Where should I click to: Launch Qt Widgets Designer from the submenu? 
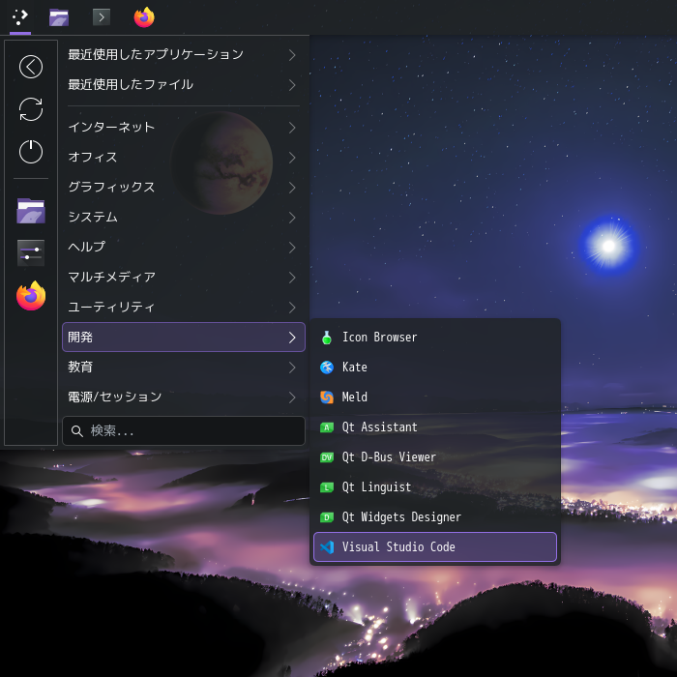[435, 516]
